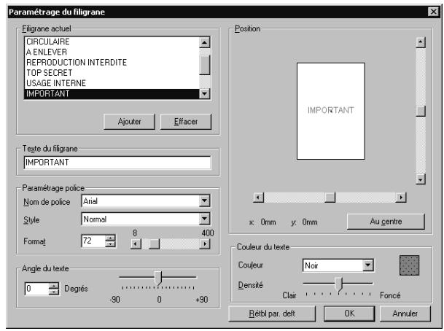The height and width of the screenshot is (331, 444).
Task: Open the Style dropdown
Action: pos(204,219)
